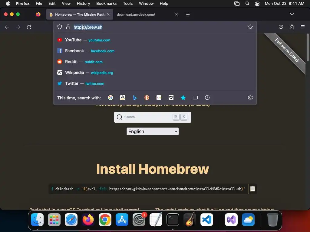Viewport: 310px width, 232px height.
Task: Open Visual Studio from the Dock
Action: pyautogui.click(x=231, y=220)
